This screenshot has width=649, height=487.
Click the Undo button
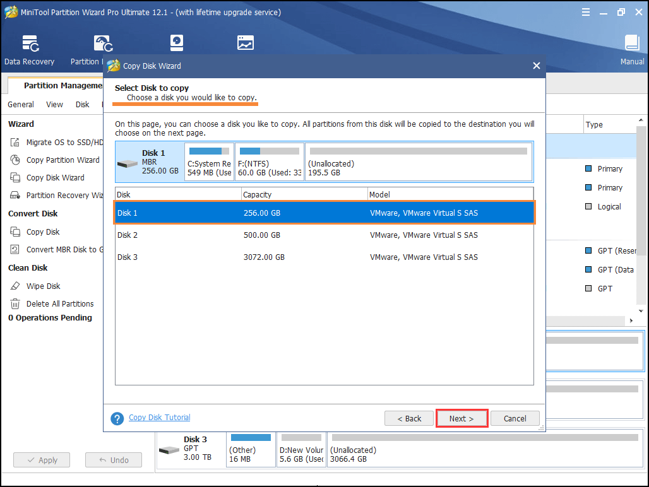114,460
